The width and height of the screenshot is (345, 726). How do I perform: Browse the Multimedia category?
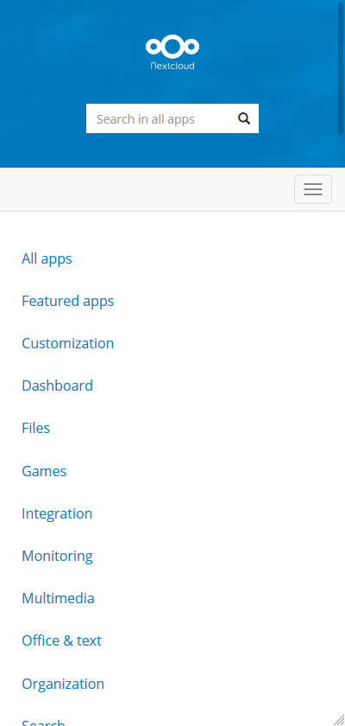coord(58,598)
